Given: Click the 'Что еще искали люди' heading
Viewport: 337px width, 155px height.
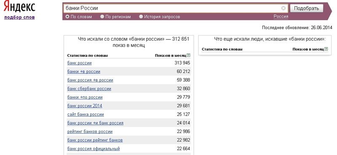Looking at the screenshot, I should pyautogui.click(x=270, y=39).
